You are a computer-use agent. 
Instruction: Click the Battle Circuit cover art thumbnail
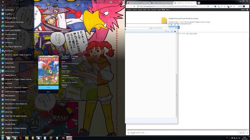coord(48,70)
